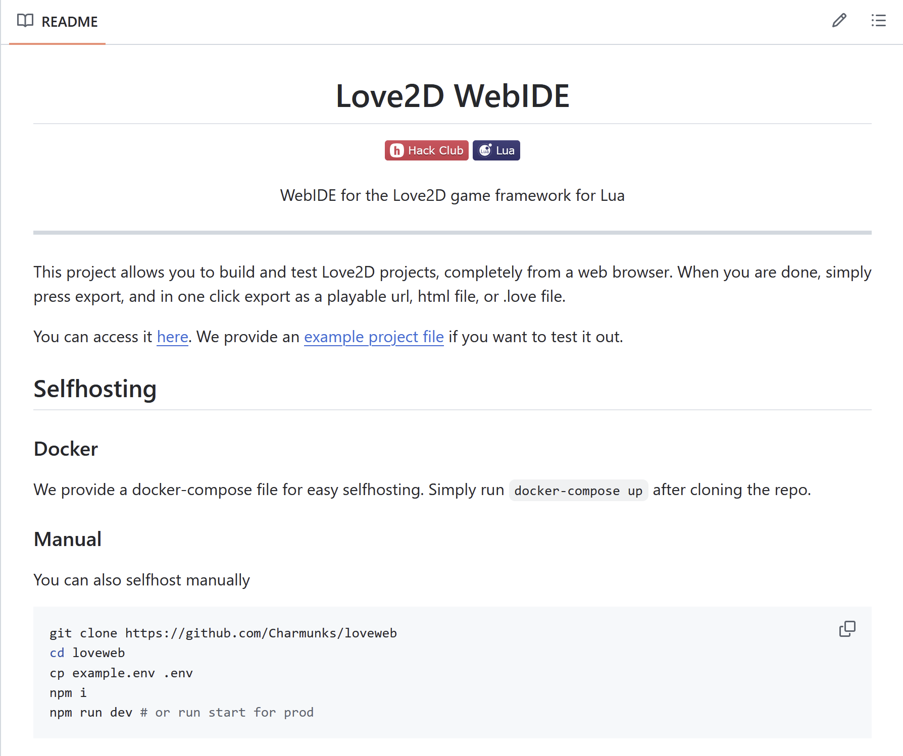Open the README outline list icon
This screenshot has width=903, height=756.
coord(878,21)
